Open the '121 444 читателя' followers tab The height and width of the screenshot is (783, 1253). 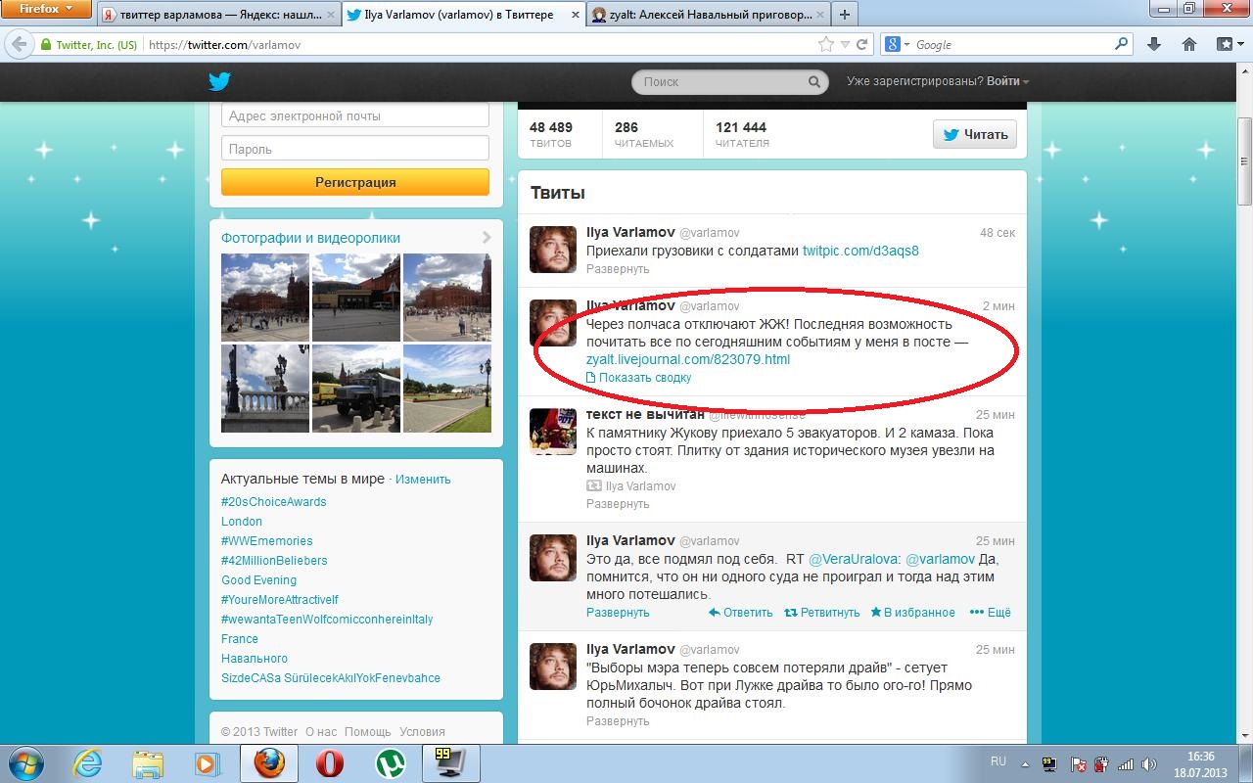click(x=742, y=135)
